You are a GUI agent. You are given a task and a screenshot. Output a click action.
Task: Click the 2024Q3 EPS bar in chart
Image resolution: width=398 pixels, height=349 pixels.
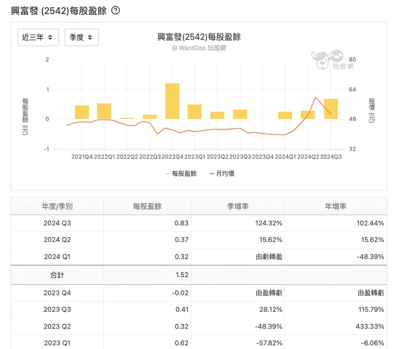pyautogui.click(x=331, y=109)
